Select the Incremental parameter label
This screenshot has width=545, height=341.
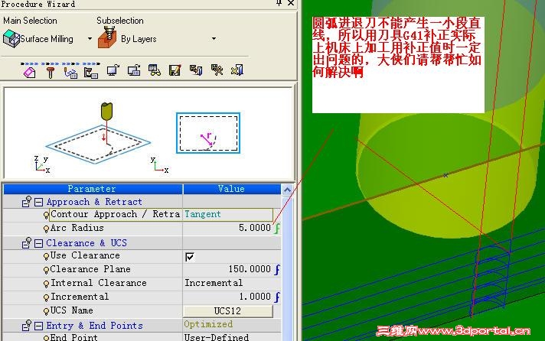coord(80,297)
